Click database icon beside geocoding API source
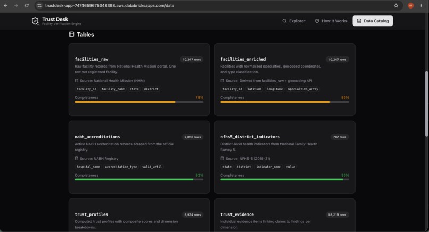This screenshot has height=232, width=429. click(x=222, y=81)
